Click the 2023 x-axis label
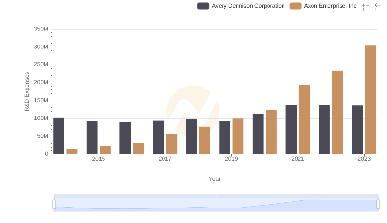Viewport: 387px width, 223px height. [x=364, y=159]
